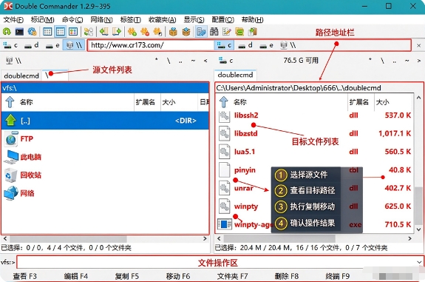Select libzstd dll file in right panel
Viewport: 425px width, 282px height.
pos(314,133)
